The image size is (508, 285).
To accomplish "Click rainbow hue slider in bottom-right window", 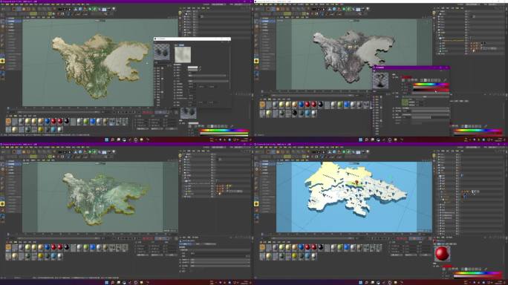I will [478, 273].
